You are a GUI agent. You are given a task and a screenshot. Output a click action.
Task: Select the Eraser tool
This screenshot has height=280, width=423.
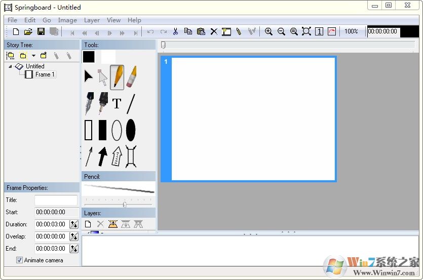pos(131,77)
